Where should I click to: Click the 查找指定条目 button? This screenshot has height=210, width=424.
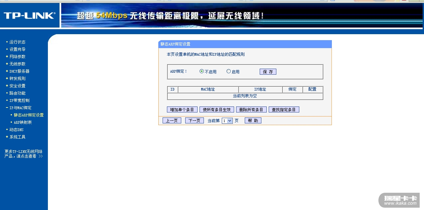(284, 109)
